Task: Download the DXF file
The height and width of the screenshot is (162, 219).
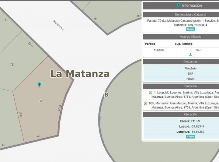Action: [x=190, y=73]
